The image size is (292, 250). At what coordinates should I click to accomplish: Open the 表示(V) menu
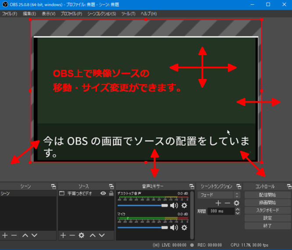48,14
